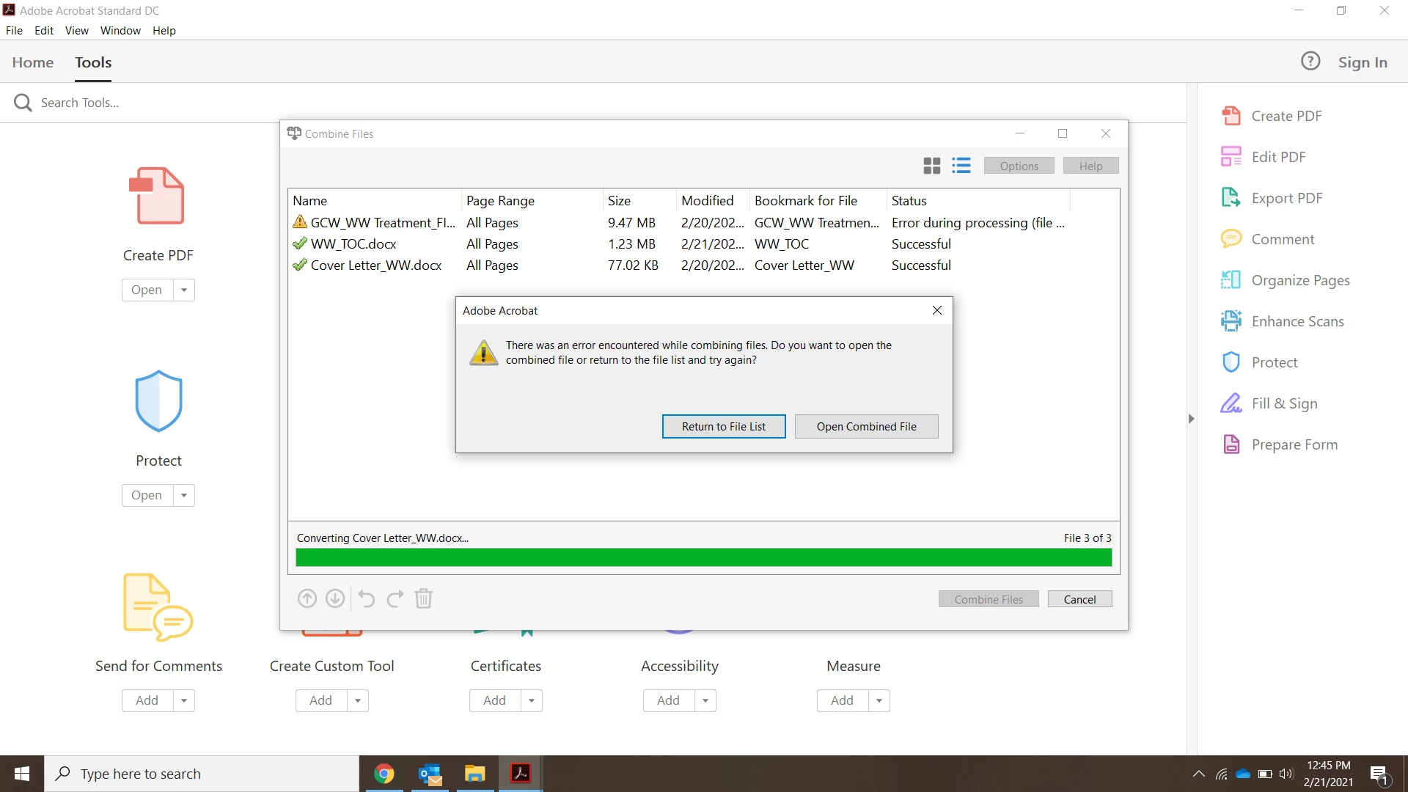Expand the Send for Comments Add dropdown
This screenshot has width=1408, height=792.
[x=184, y=700]
